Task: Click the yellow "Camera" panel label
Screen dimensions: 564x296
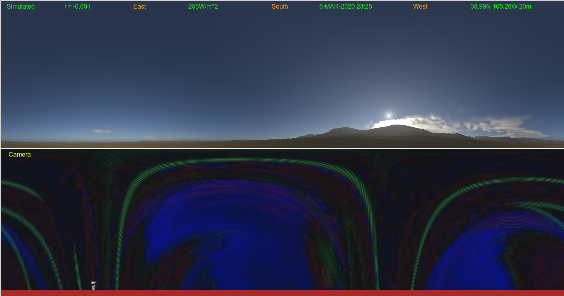Action: pos(20,155)
